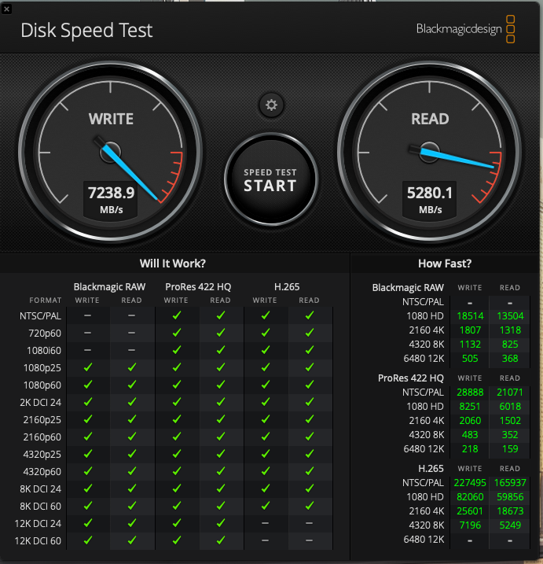Click the read speed 5280.1 MB/s readout
Screen dimensions: 543x564
430,198
